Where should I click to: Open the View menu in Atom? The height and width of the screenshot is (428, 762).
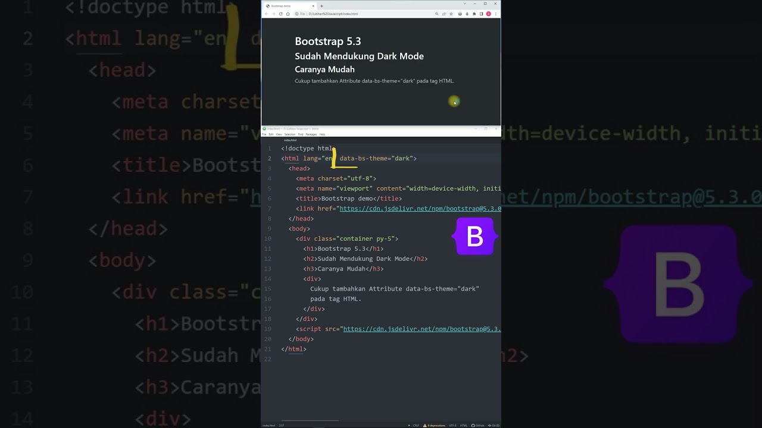pyautogui.click(x=279, y=134)
